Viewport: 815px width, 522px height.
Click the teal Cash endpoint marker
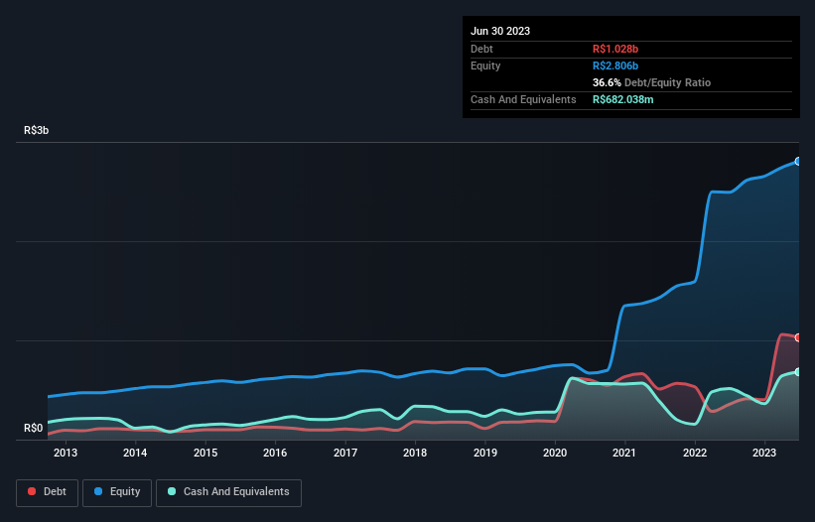(x=798, y=372)
